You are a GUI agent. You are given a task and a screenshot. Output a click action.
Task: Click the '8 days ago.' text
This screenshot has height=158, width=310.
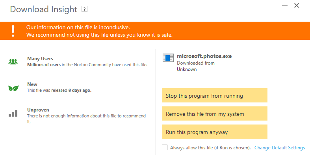coord(80,90)
